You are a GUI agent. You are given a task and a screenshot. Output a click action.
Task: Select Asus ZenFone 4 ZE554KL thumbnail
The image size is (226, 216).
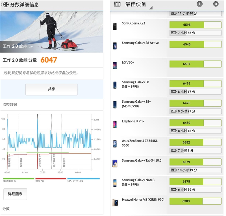(115, 144)
